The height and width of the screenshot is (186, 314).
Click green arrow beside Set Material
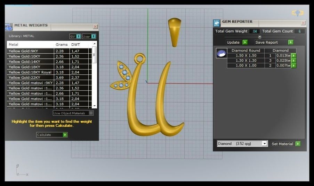(298, 144)
